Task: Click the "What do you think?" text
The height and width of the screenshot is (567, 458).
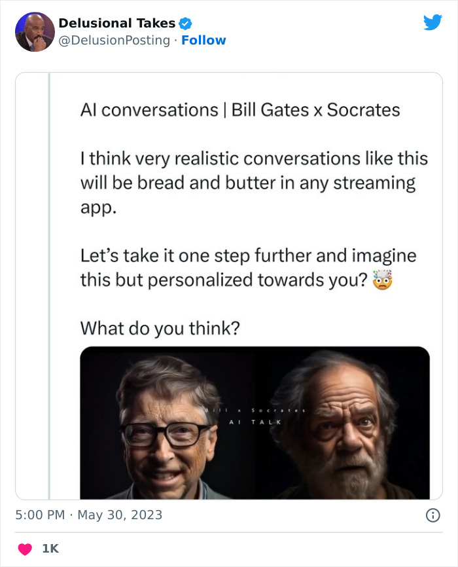Action: 160,328
